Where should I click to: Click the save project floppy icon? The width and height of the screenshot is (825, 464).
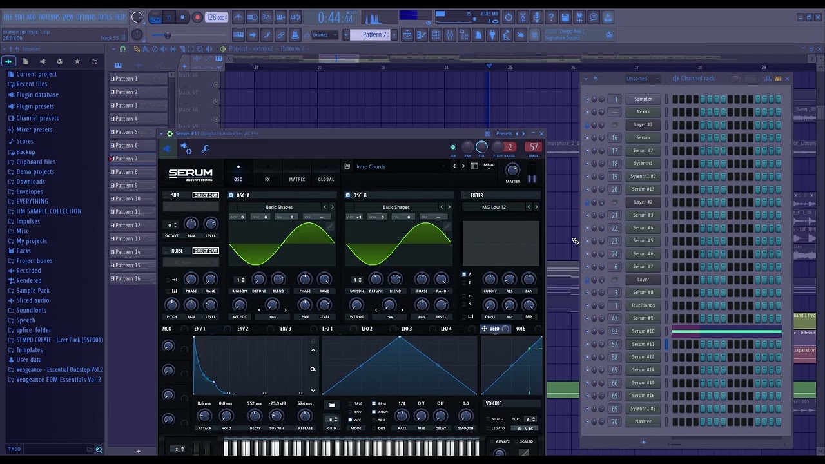tap(565, 17)
